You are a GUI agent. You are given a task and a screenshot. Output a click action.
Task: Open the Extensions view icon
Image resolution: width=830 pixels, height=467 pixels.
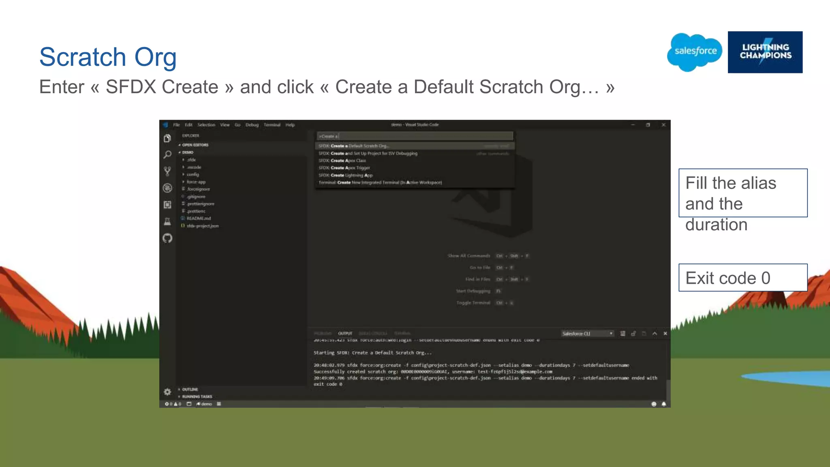(x=167, y=205)
